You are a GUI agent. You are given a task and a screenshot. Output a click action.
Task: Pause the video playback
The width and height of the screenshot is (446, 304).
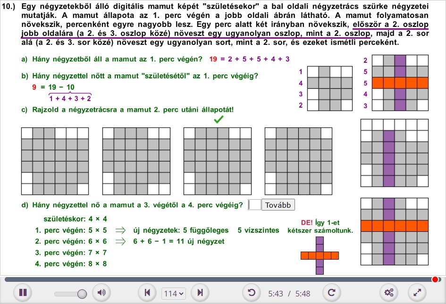[x=22, y=293]
